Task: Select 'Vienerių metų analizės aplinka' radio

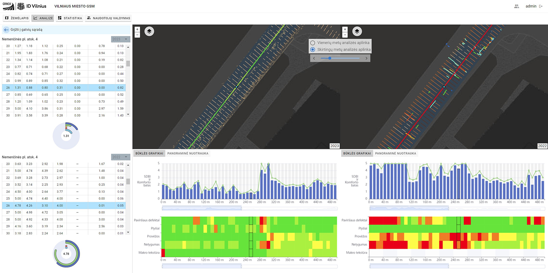Action: [x=312, y=43]
